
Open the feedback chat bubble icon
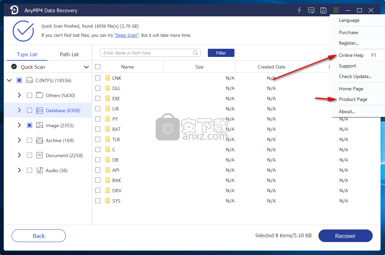(311, 11)
